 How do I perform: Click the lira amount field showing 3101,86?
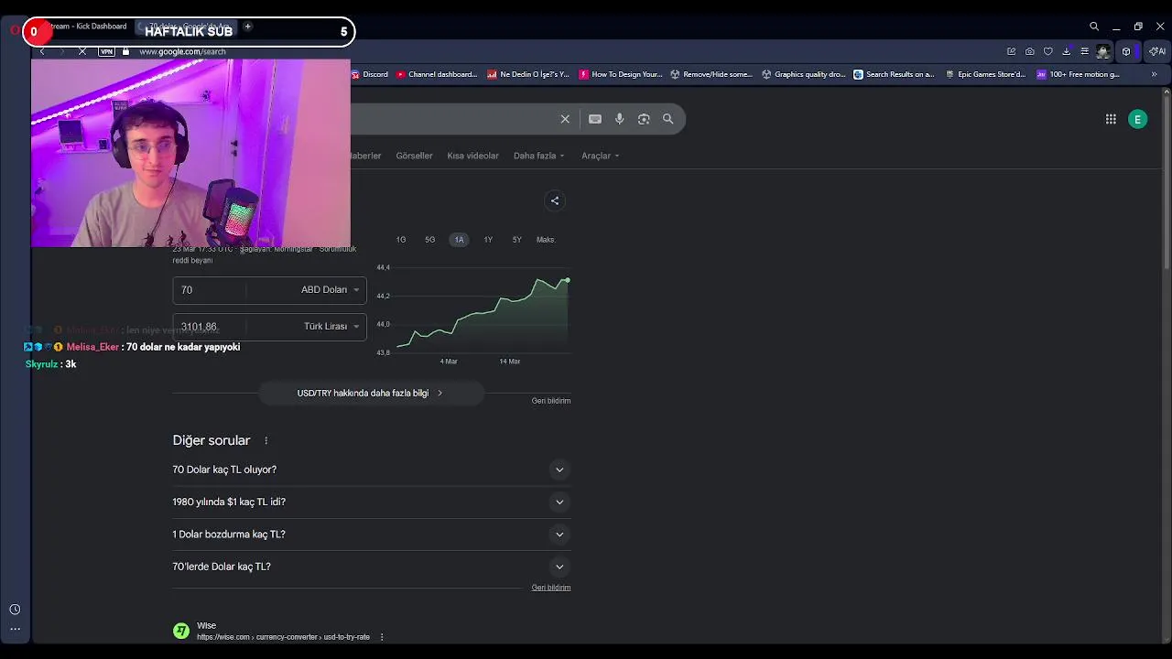(209, 327)
